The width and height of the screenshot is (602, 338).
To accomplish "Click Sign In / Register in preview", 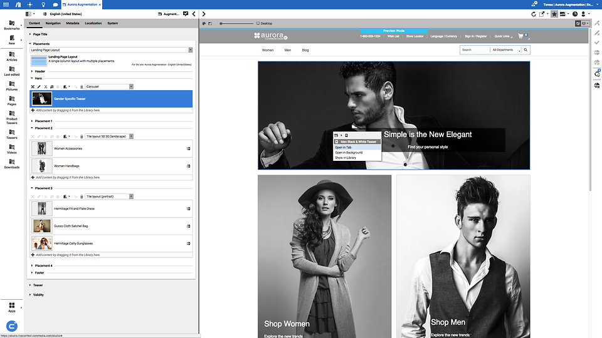I will pyautogui.click(x=476, y=36).
